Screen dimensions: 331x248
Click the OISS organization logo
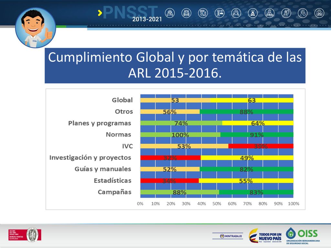click(x=303, y=236)
